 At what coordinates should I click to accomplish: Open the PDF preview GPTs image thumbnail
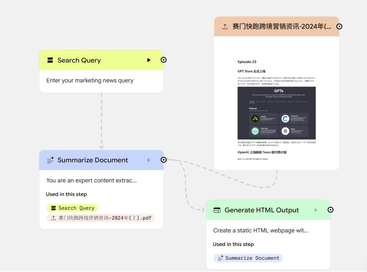[x=276, y=113]
